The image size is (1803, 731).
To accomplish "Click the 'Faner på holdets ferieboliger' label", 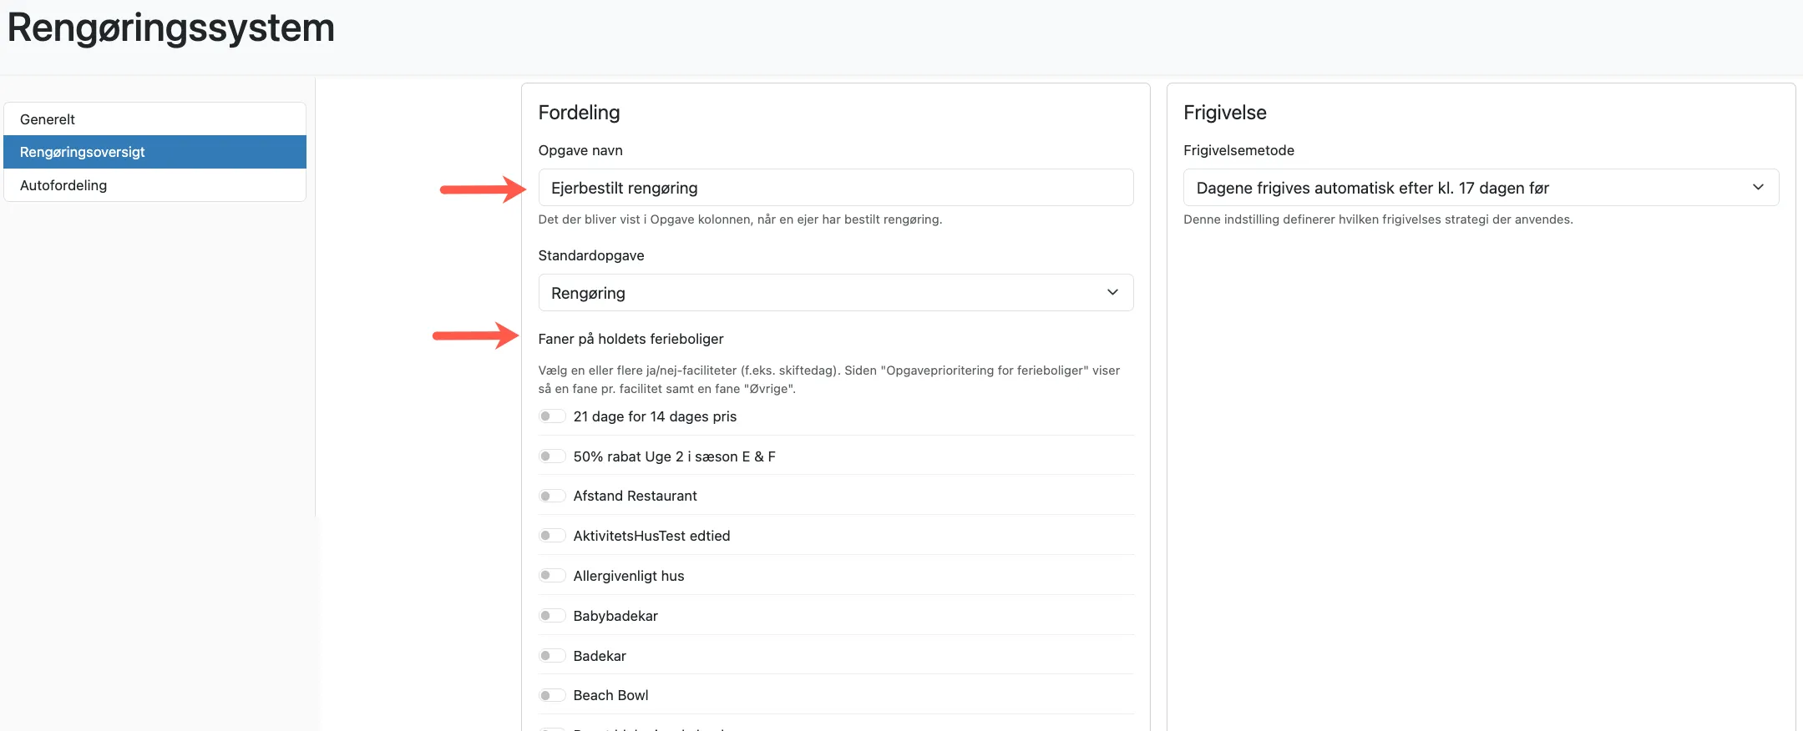I will coord(631,339).
